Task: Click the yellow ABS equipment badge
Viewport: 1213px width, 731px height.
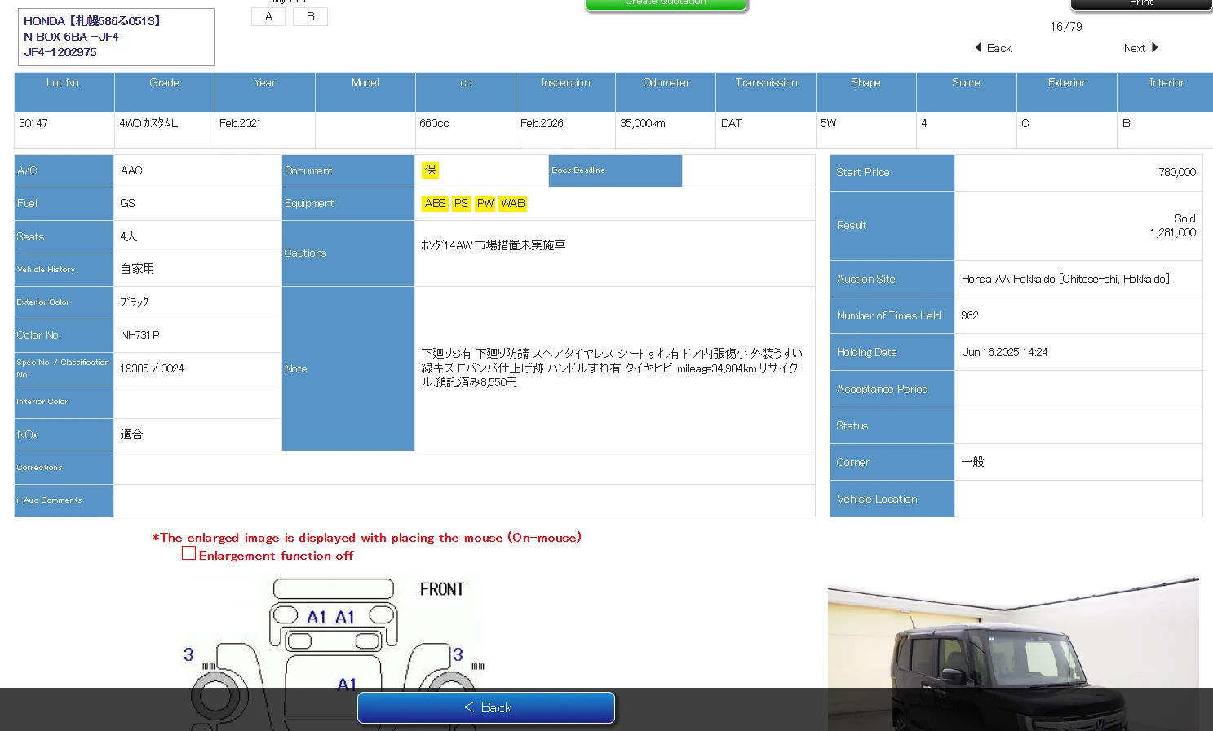Action: (435, 204)
